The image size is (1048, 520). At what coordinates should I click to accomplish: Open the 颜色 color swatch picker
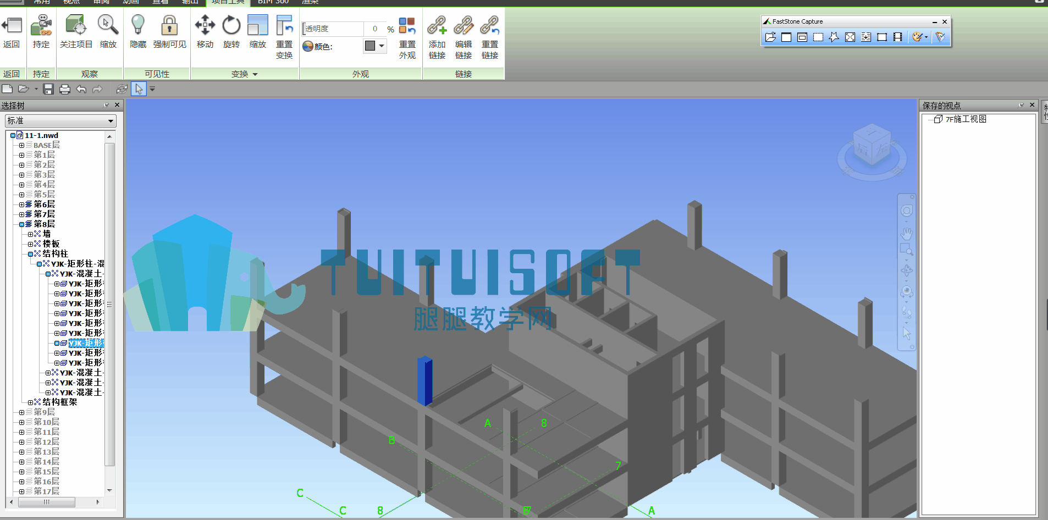[x=374, y=46]
